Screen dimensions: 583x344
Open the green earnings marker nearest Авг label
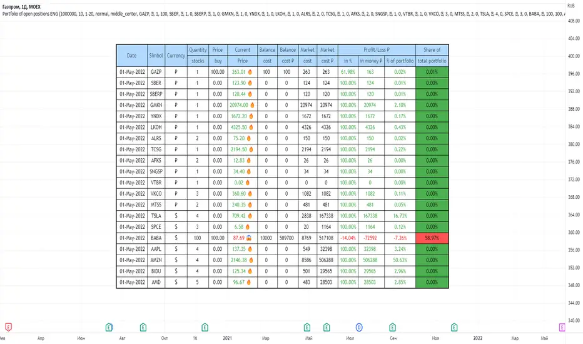click(109, 327)
